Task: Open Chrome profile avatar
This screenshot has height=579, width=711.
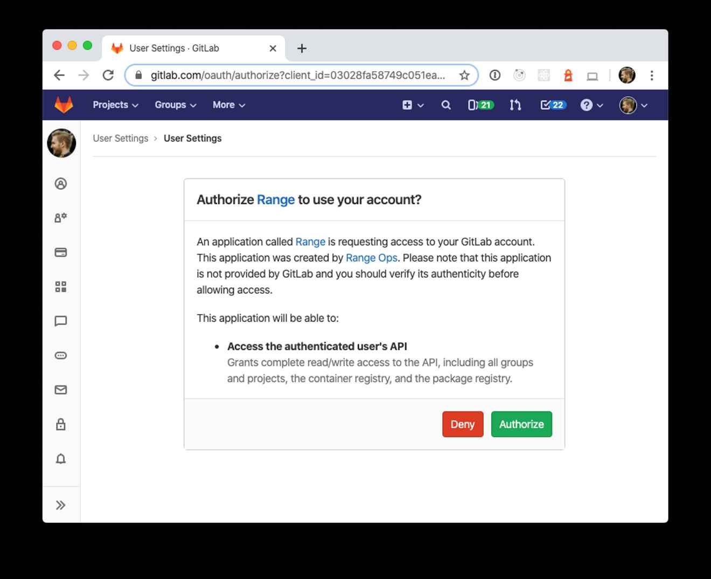Action: (626, 75)
